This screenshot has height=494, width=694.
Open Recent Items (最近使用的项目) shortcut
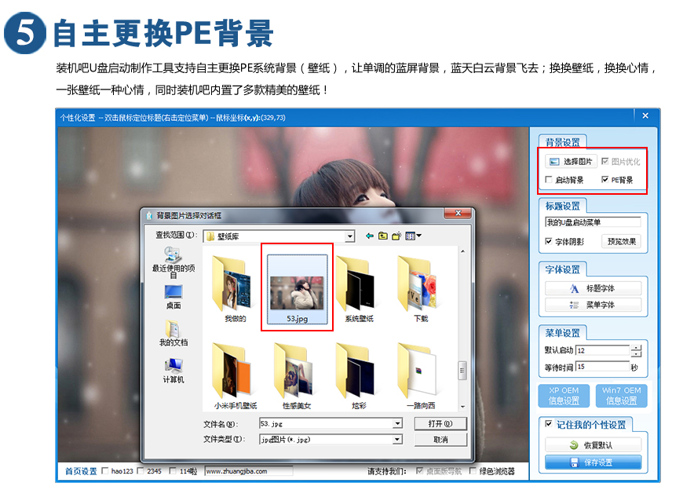tap(172, 255)
